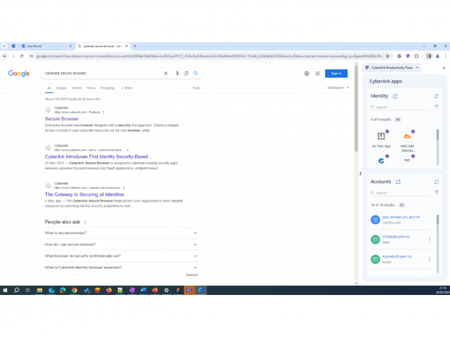
Task: Expand 'What is CyberArk identity browser extension?'
Action: click(121, 267)
